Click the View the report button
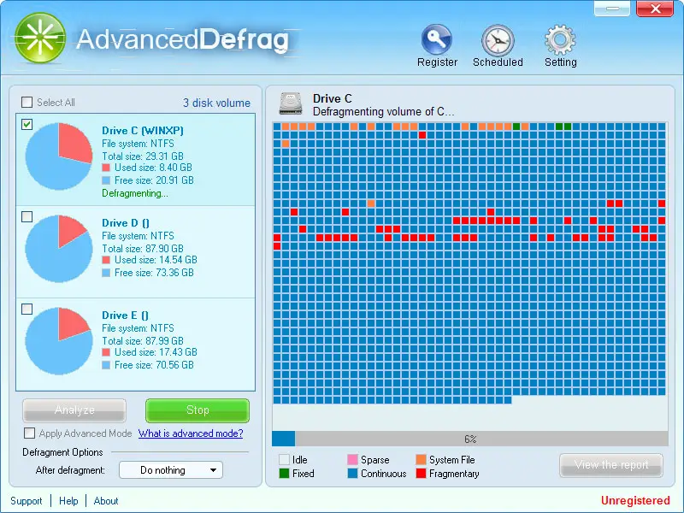 (x=611, y=465)
